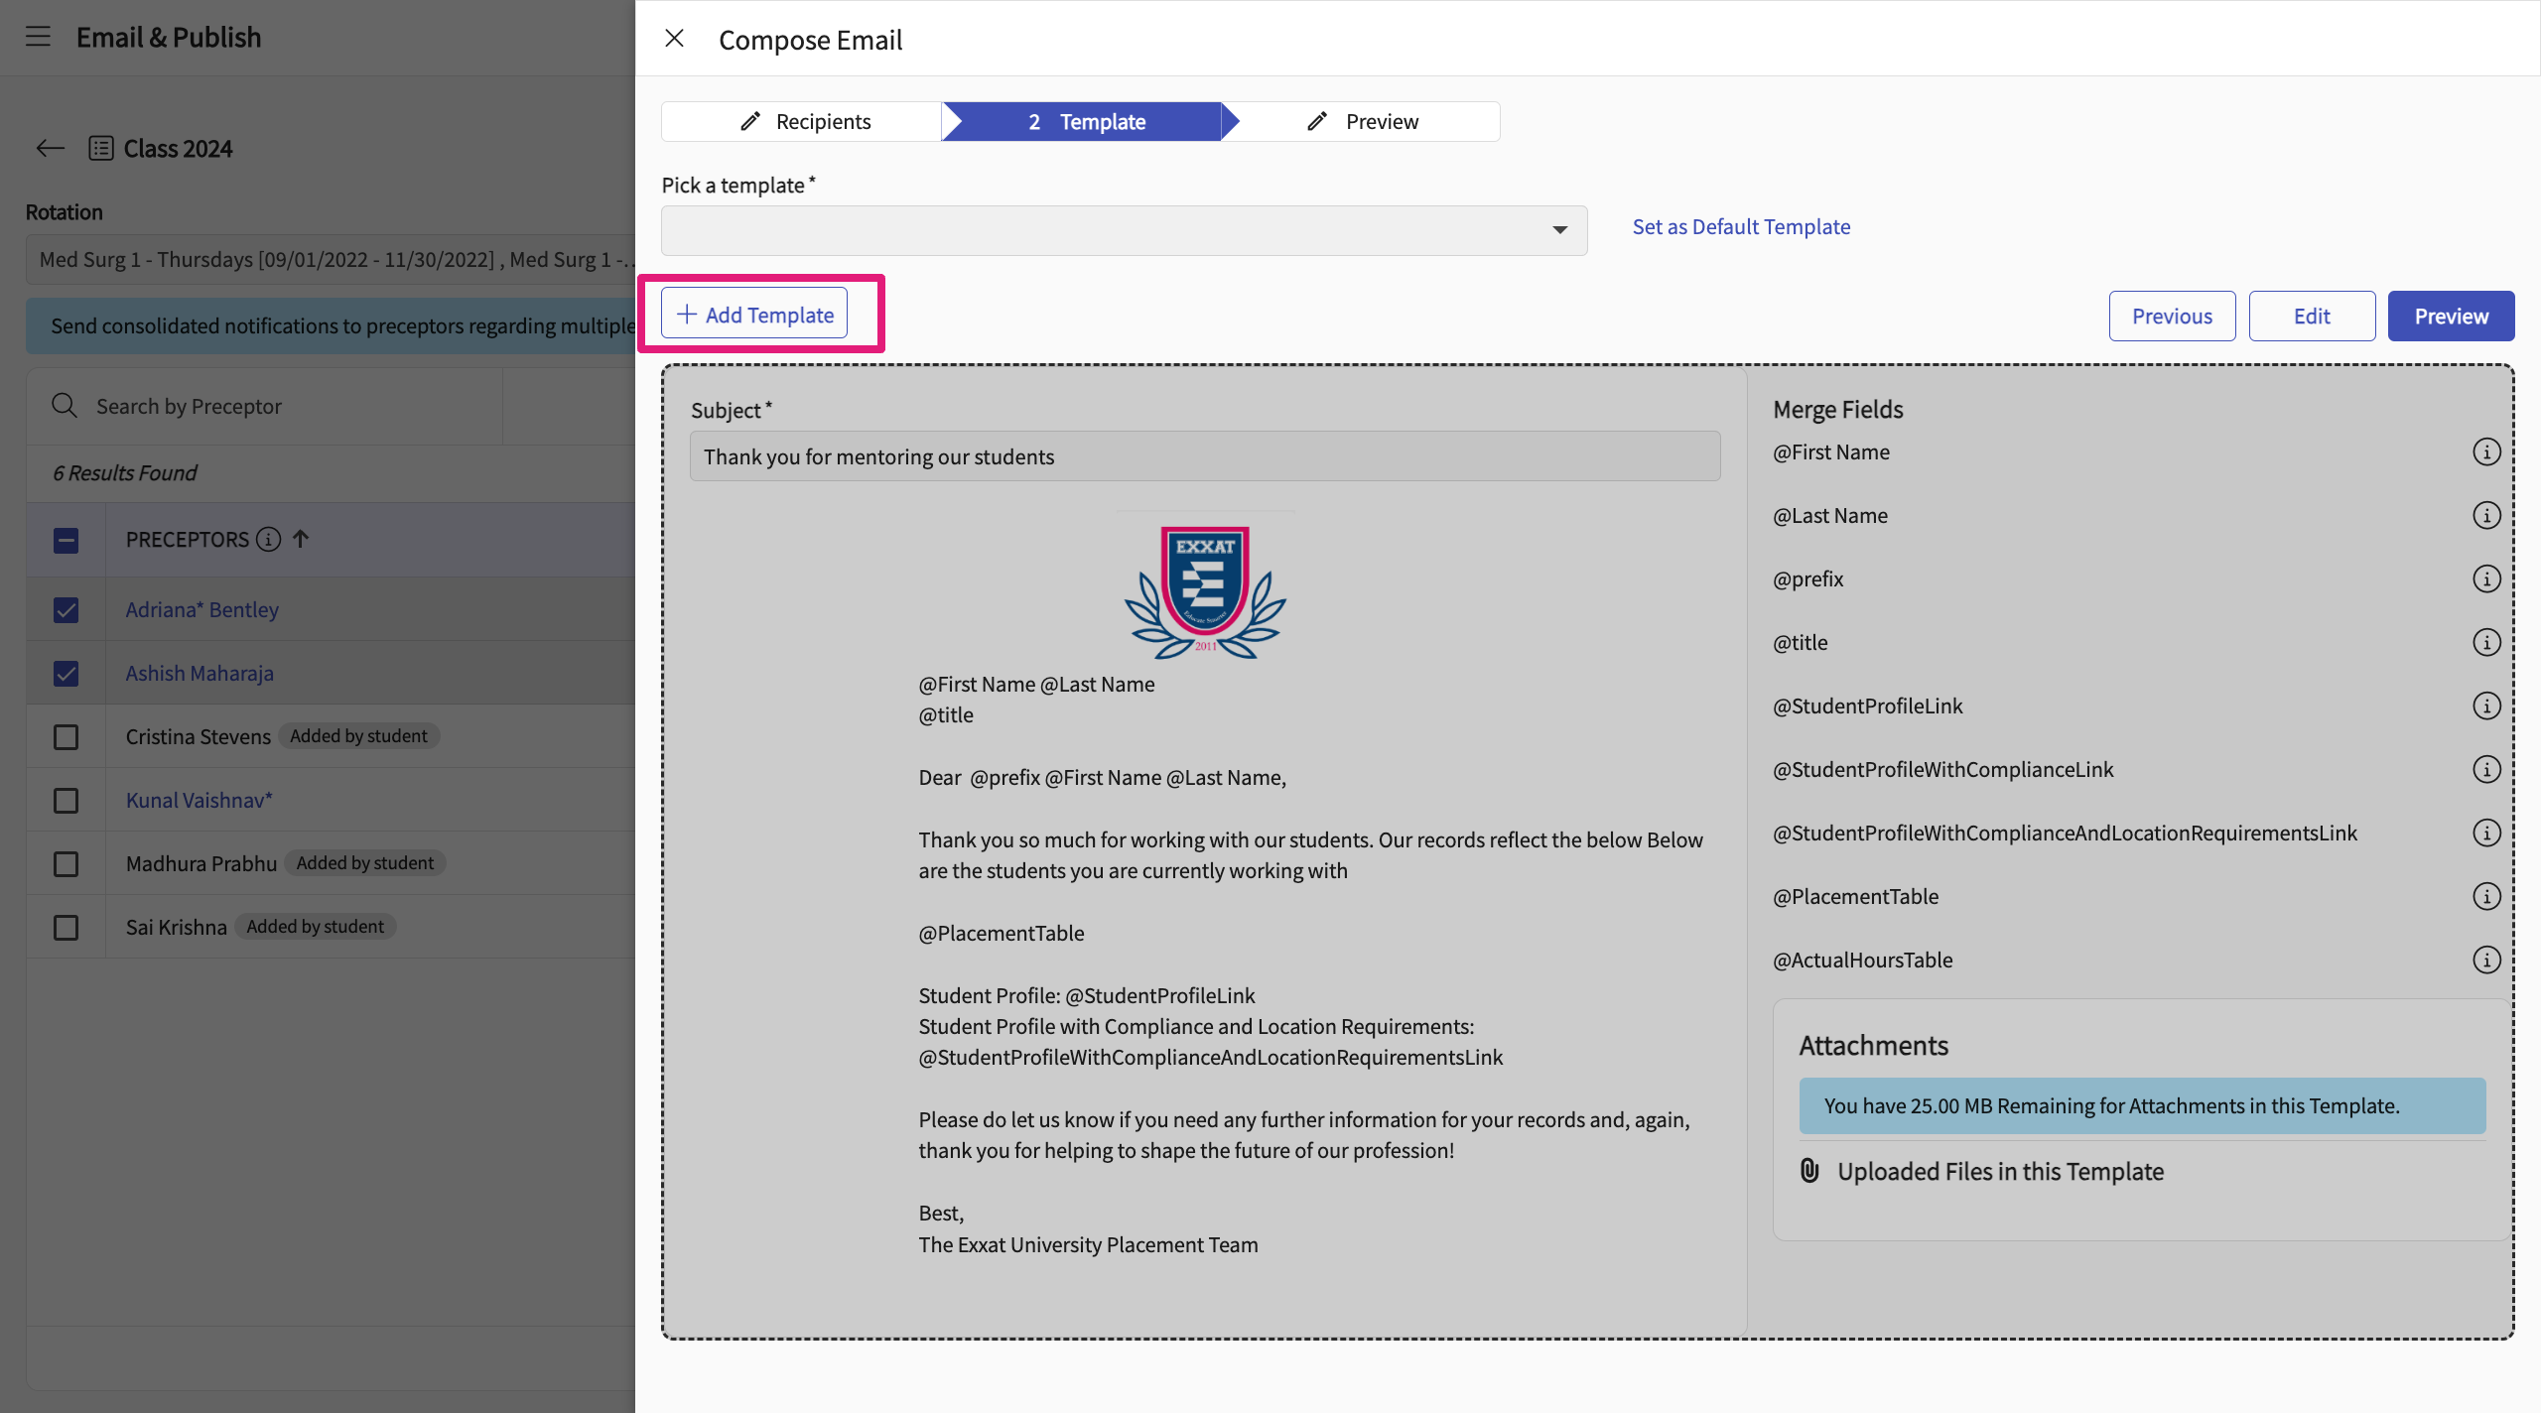
Task: Check the Cristina Stevens checkbox
Action: pos(66,737)
